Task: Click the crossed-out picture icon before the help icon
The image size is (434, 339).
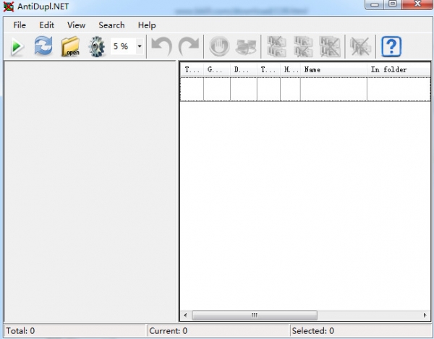Action: 360,46
